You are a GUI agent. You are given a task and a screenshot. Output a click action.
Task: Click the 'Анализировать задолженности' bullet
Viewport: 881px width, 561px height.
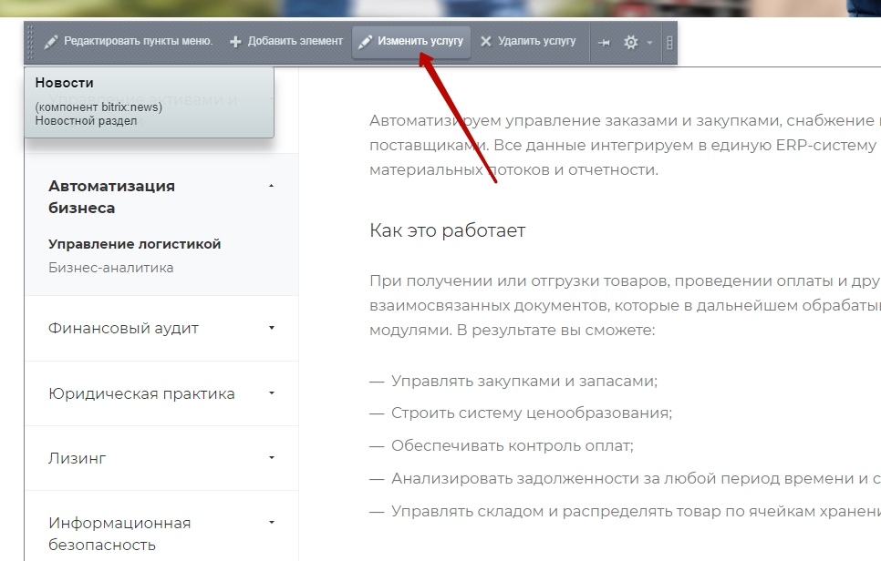(636, 478)
